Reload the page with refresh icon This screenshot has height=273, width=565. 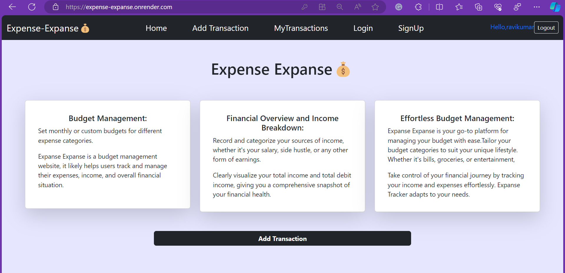[x=32, y=7]
